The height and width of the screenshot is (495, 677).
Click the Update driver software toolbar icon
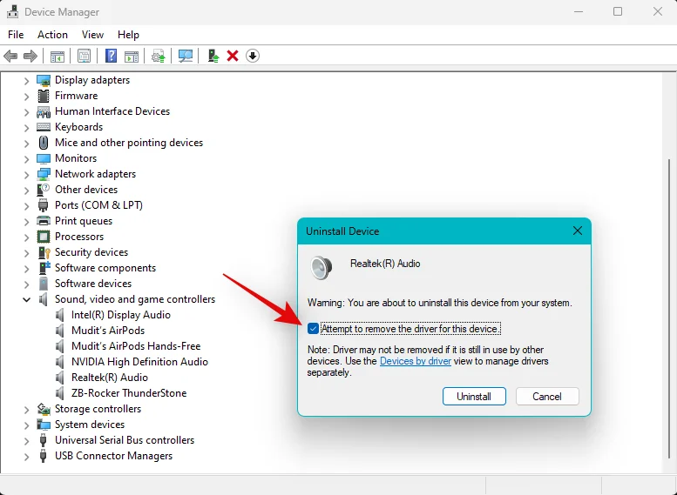tap(159, 56)
